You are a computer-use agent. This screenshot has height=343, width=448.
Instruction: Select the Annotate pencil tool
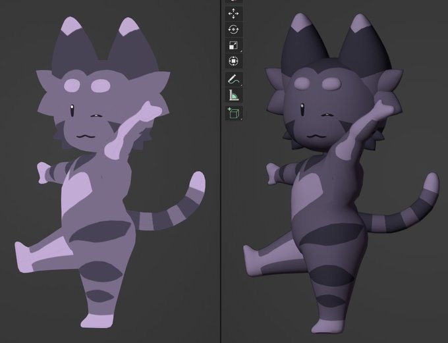tap(234, 79)
